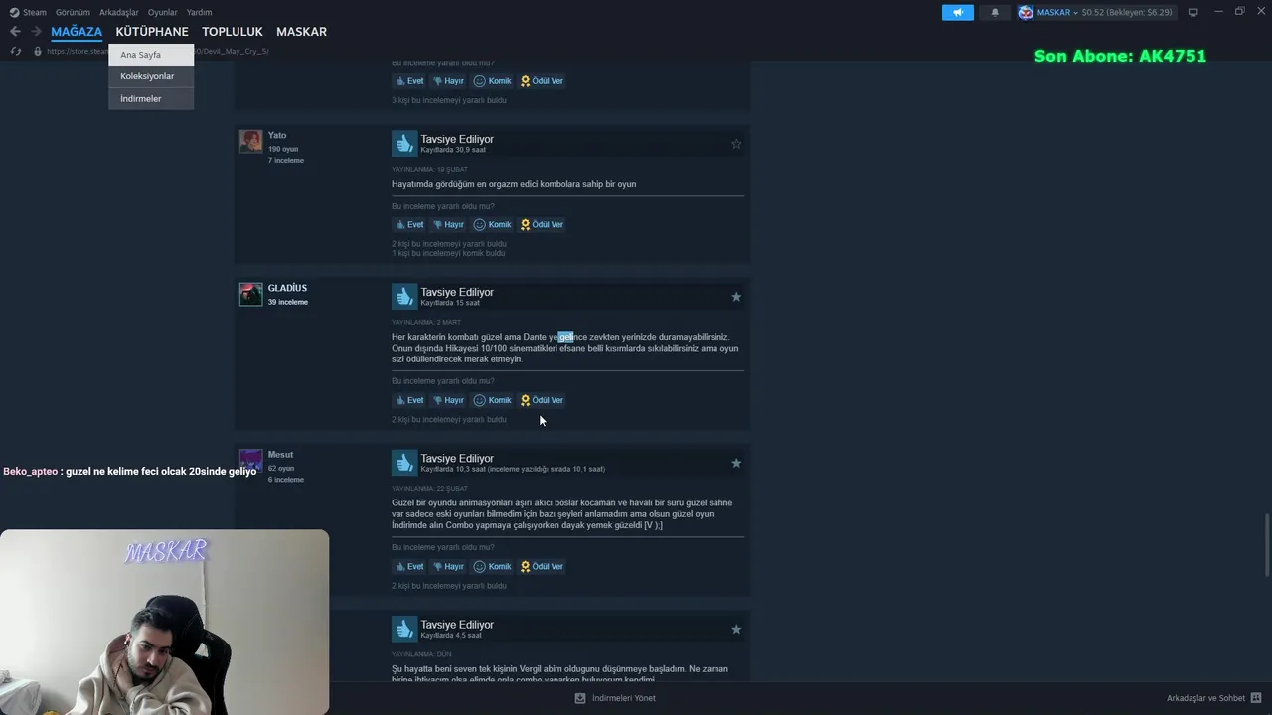Reload the store page with the refresh icon

[16, 51]
